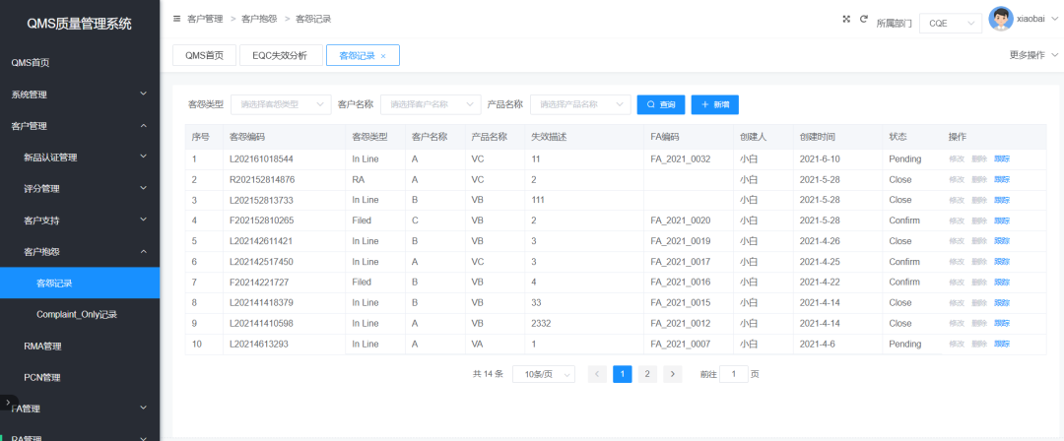The width and height of the screenshot is (1064, 441).
Task: Open RMA管理 in the sidebar
Action: [x=80, y=346]
